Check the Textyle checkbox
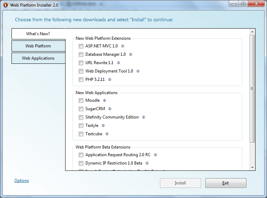 (x=81, y=125)
